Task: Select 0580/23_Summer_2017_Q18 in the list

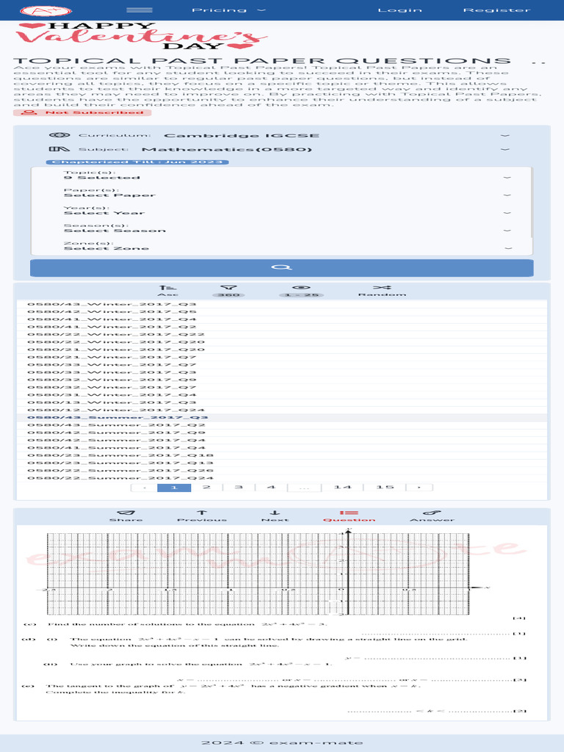Action: 282,455
